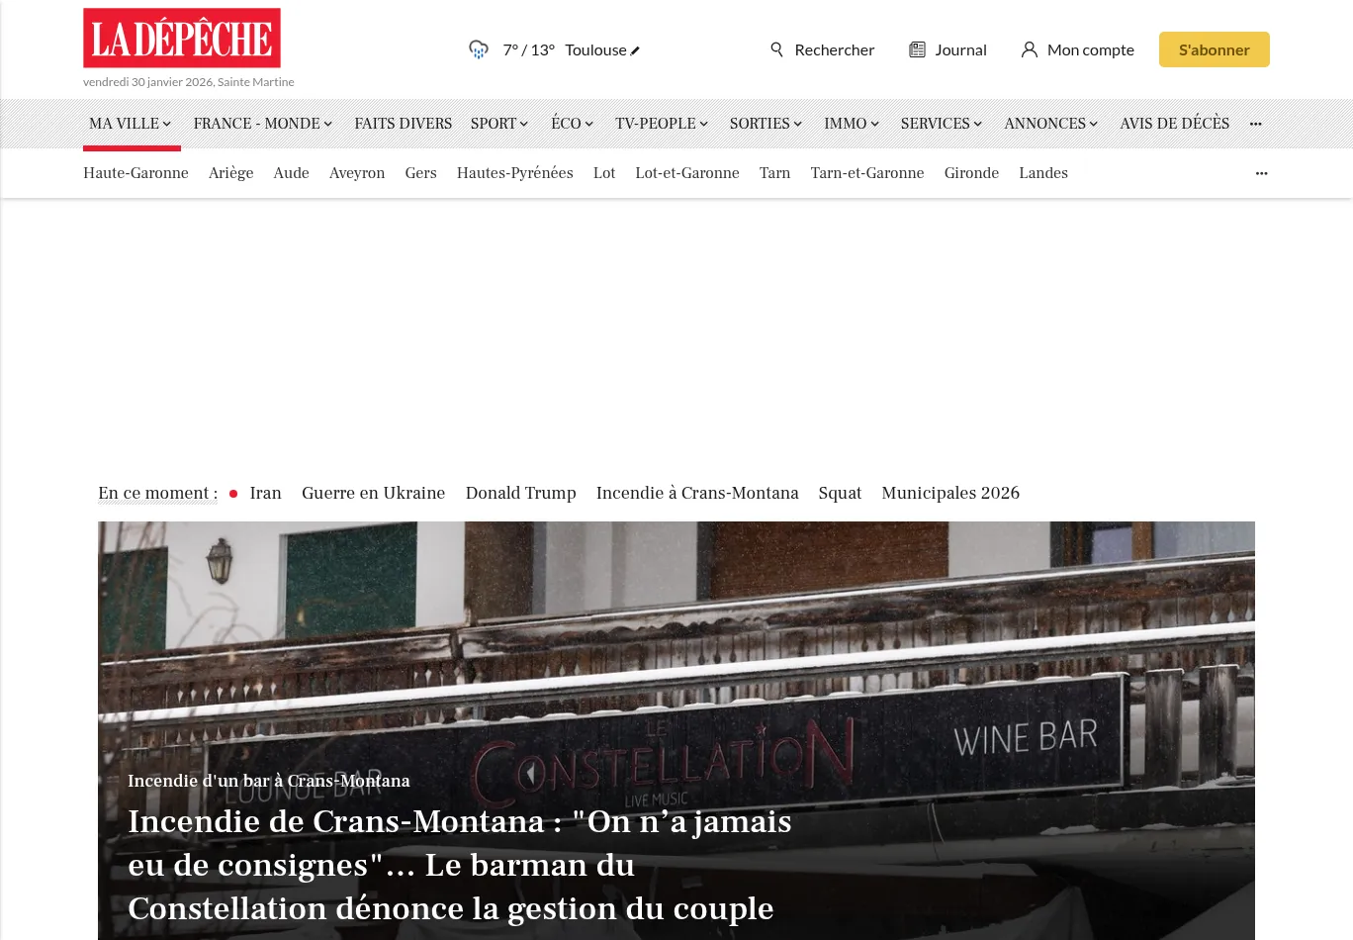Open the FAITS DIVERS section

(x=403, y=124)
